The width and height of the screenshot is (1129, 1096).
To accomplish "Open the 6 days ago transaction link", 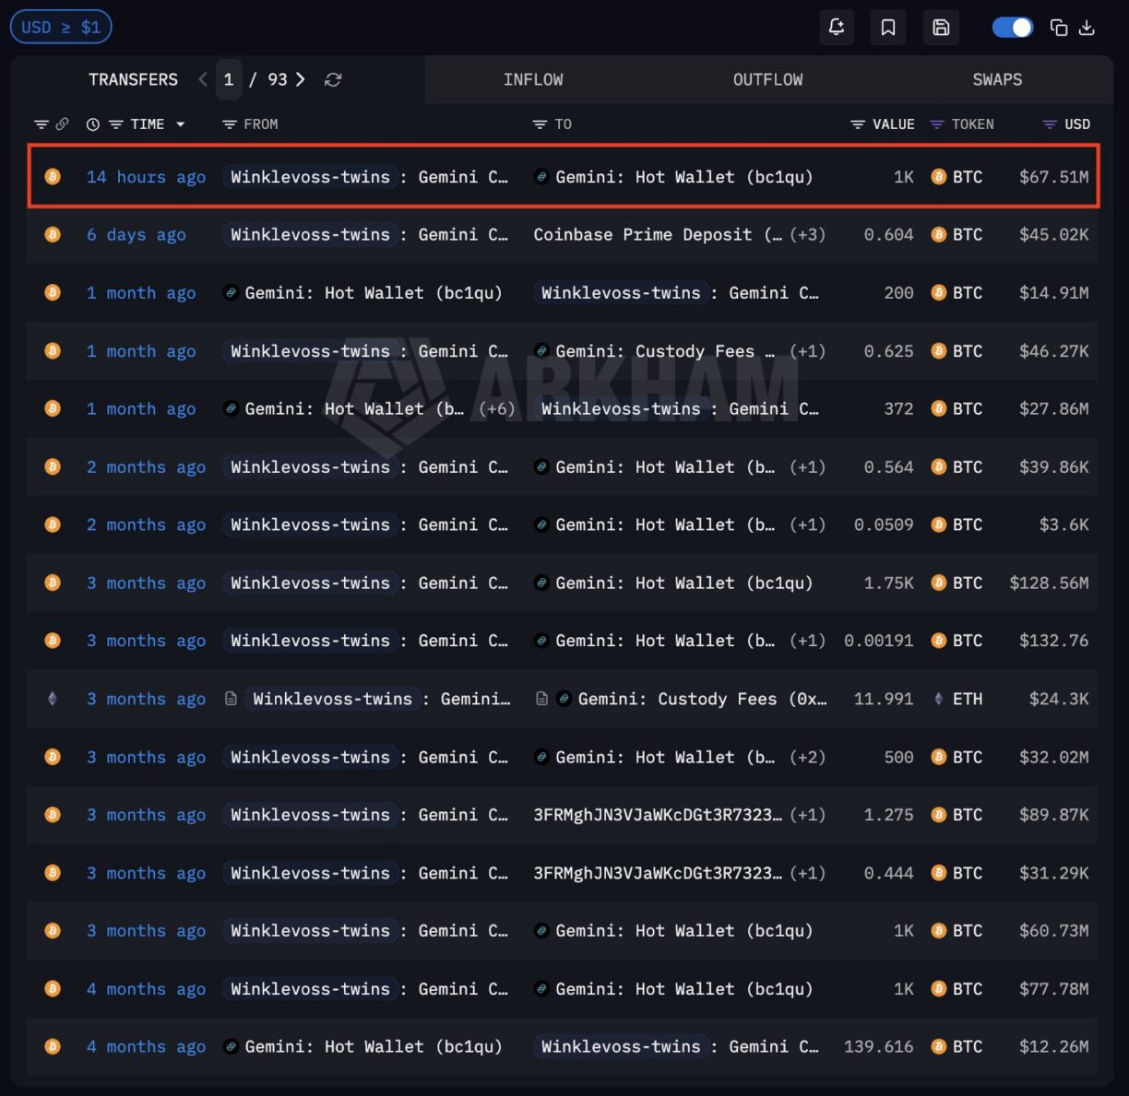I will 137,235.
